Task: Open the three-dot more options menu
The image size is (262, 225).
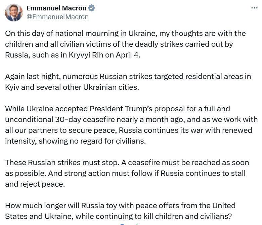Action: 254,8
